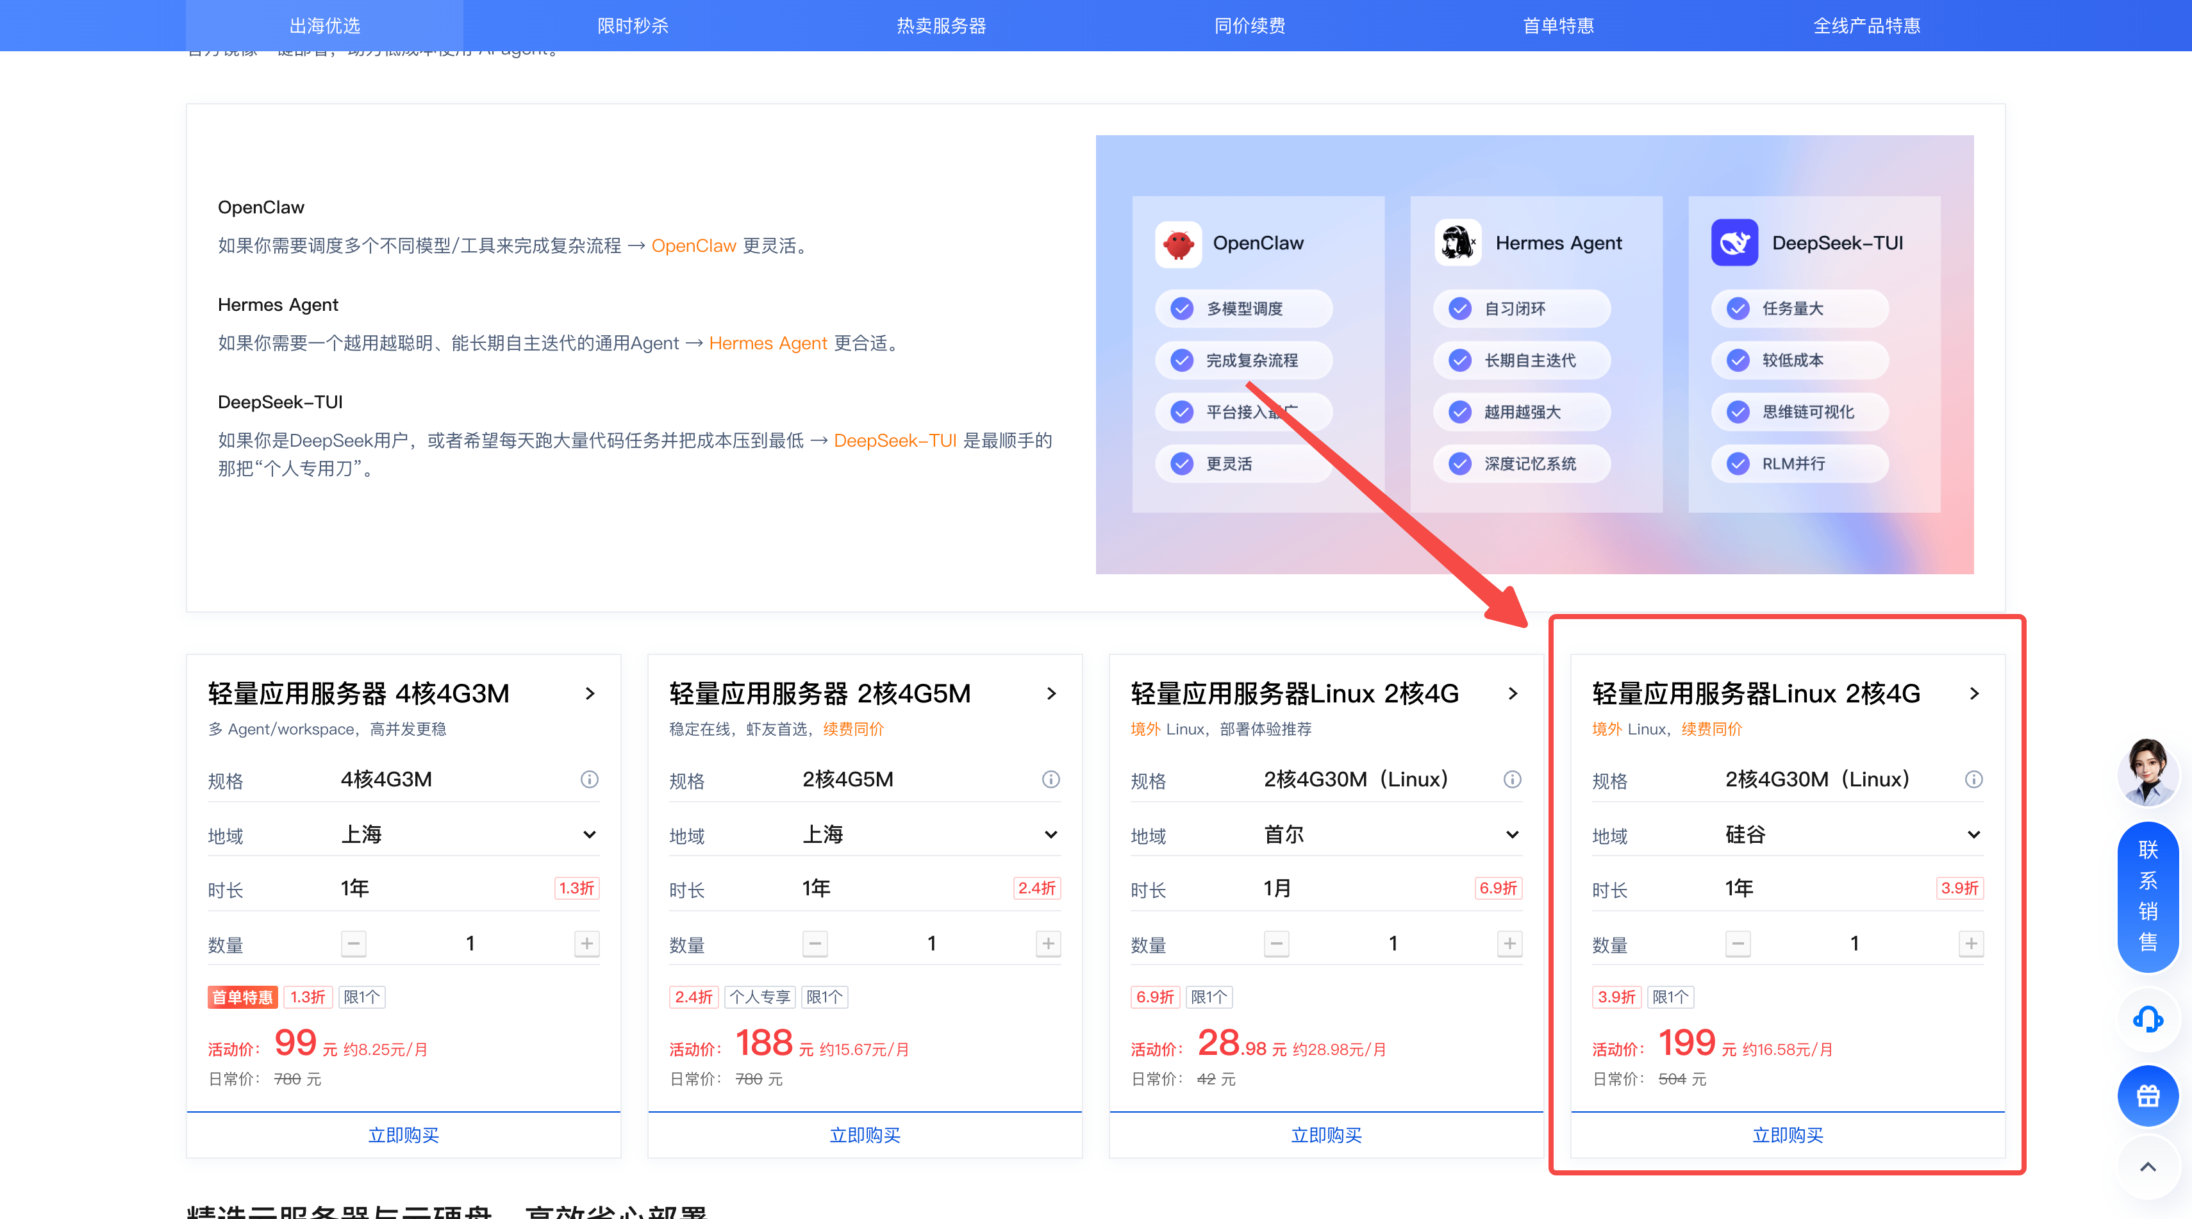
Task: Decrease quantity on 硅谷 Linux card
Action: coord(1738,943)
